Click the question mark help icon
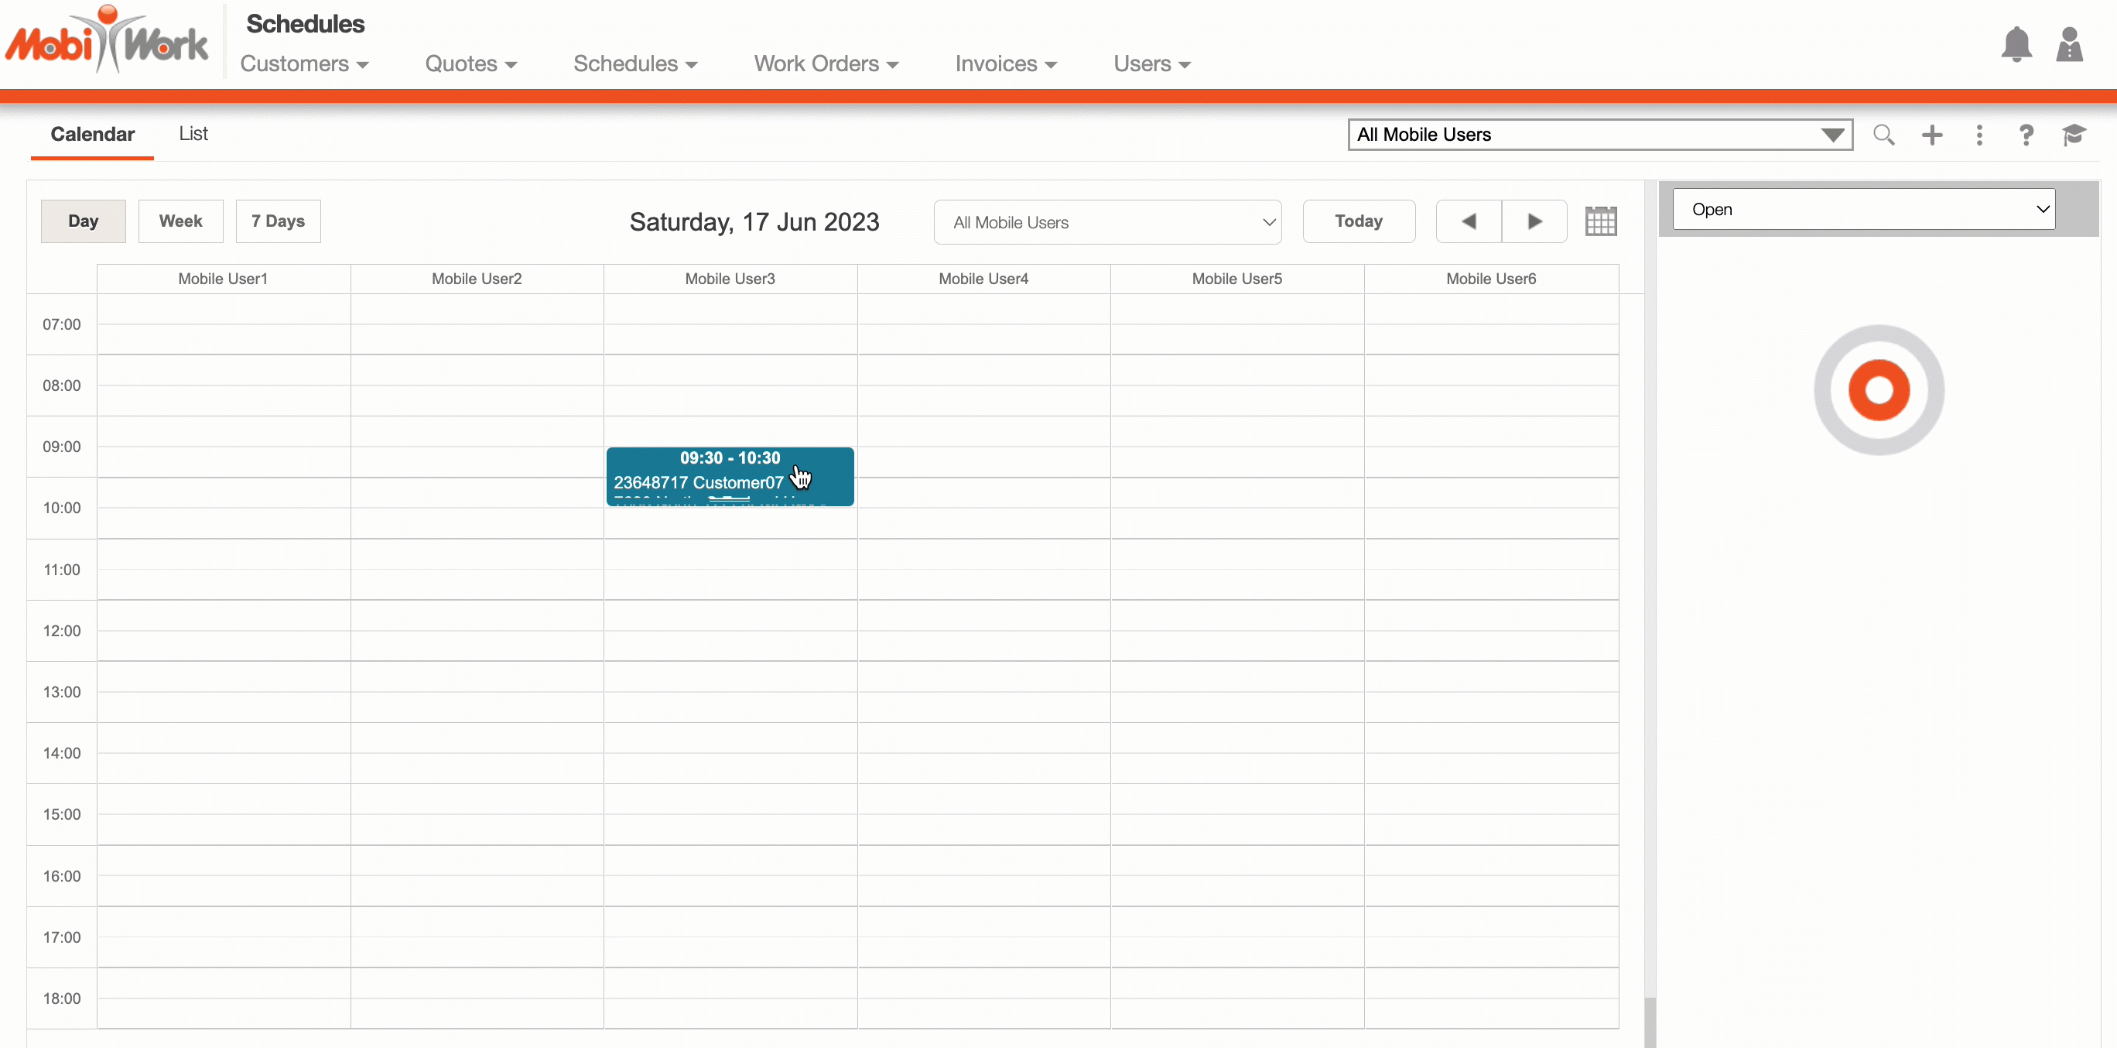The height and width of the screenshot is (1048, 2117). (2026, 135)
